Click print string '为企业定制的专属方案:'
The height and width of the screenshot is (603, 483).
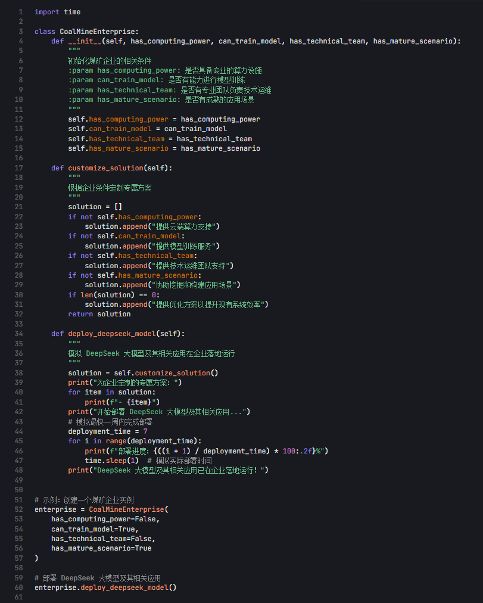[135, 383]
